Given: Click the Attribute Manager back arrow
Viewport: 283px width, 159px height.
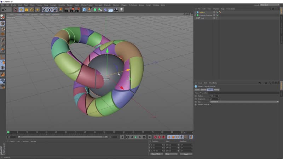Looking at the screenshot, I should pos(260,83).
